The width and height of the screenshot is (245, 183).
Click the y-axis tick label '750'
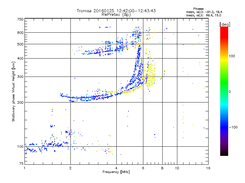pyautogui.click(x=21, y=19)
